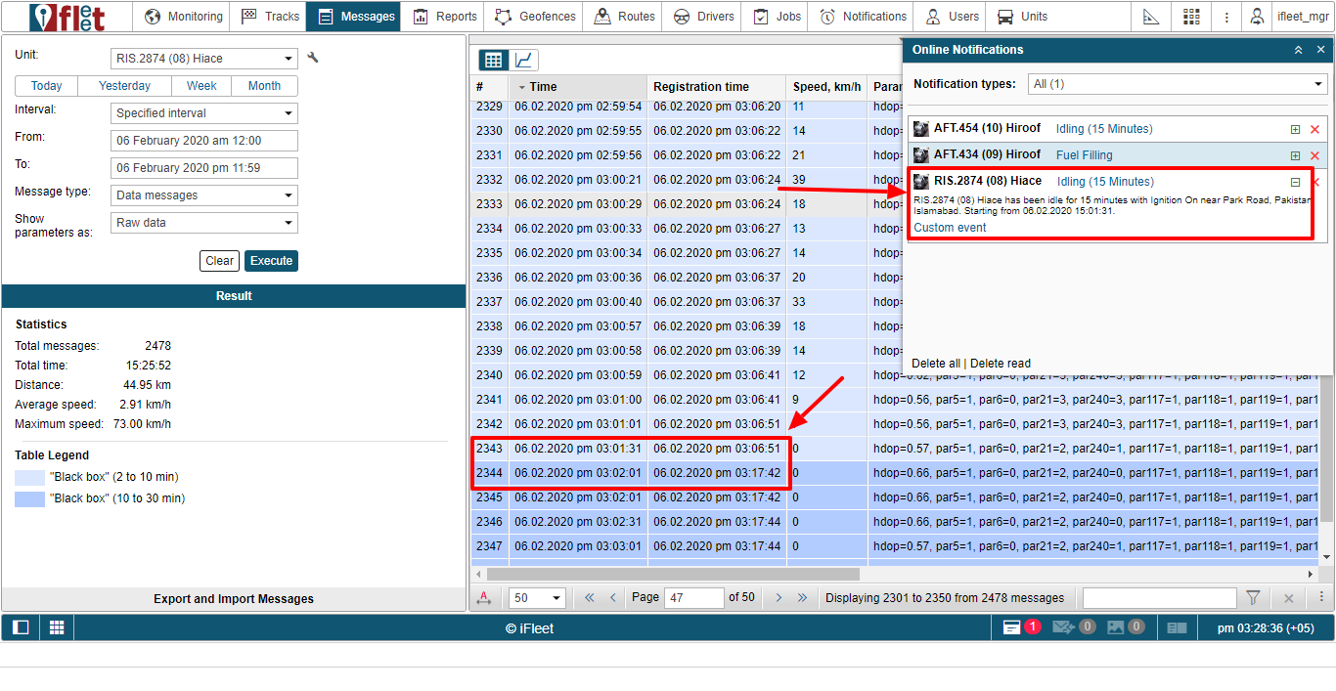Toggle the left panel layout icon
The image size is (1336, 691).
point(21,627)
